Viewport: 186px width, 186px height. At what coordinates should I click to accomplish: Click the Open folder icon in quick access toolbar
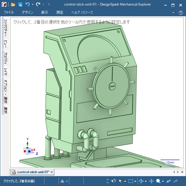[13, 5]
